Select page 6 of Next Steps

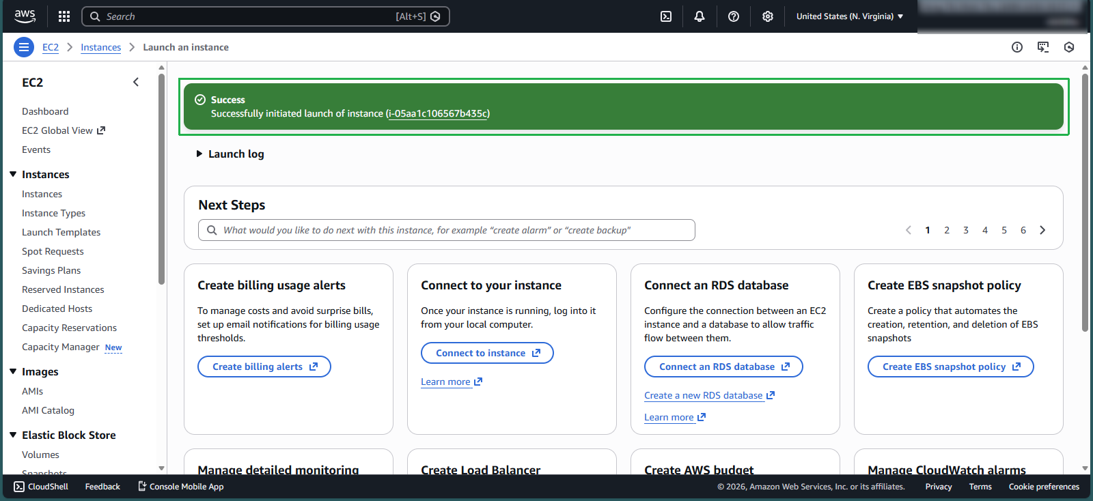coord(1023,230)
